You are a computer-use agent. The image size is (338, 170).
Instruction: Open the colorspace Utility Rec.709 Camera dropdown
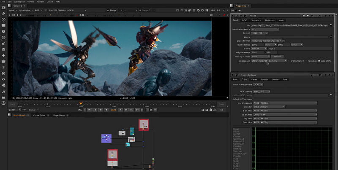[x=269, y=61]
